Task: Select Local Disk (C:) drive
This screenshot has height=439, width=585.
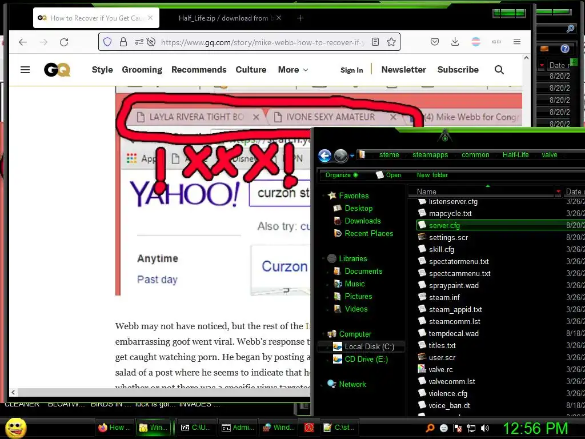Action: pyautogui.click(x=361, y=346)
